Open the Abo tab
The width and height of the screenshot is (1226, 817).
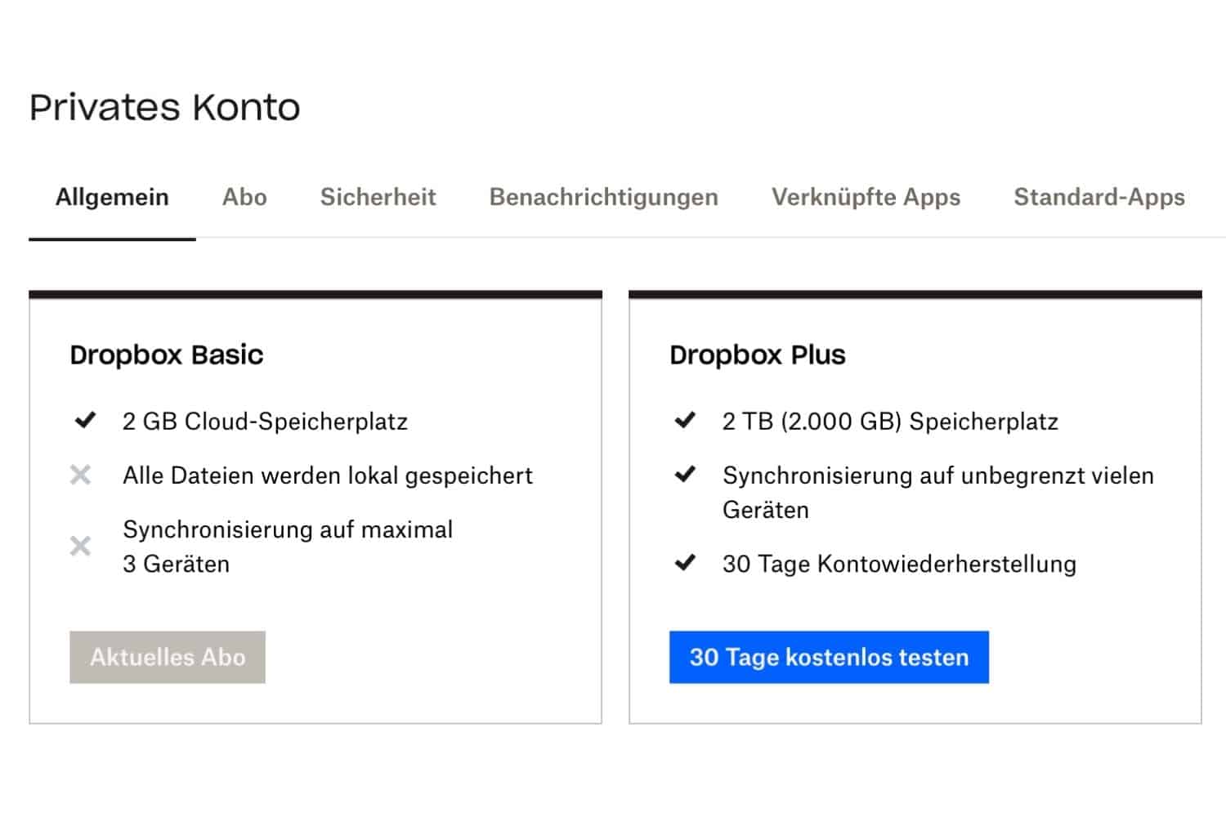tap(244, 197)
